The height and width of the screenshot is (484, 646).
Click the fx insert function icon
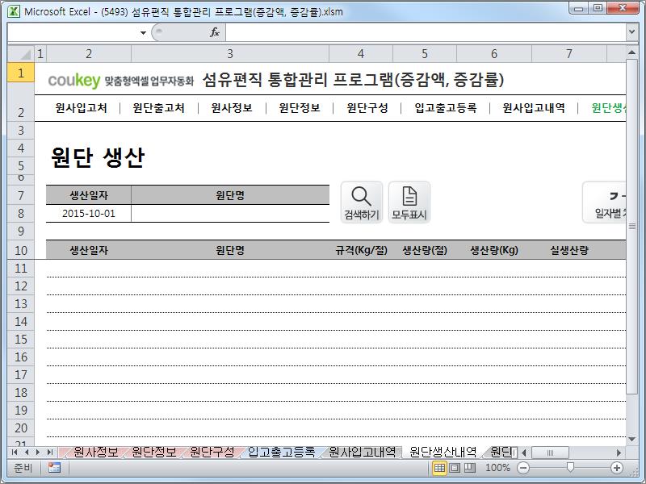pos(215,32)
